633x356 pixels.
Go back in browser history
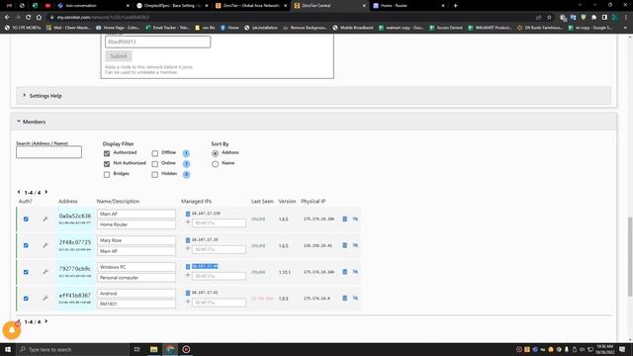pos(7,18)
